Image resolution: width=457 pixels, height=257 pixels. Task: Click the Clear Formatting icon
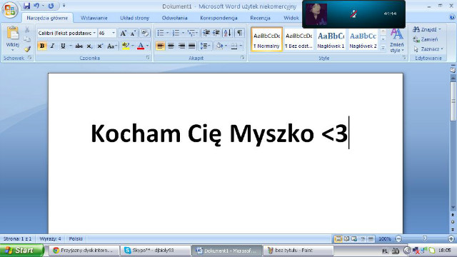pos(144,33)
